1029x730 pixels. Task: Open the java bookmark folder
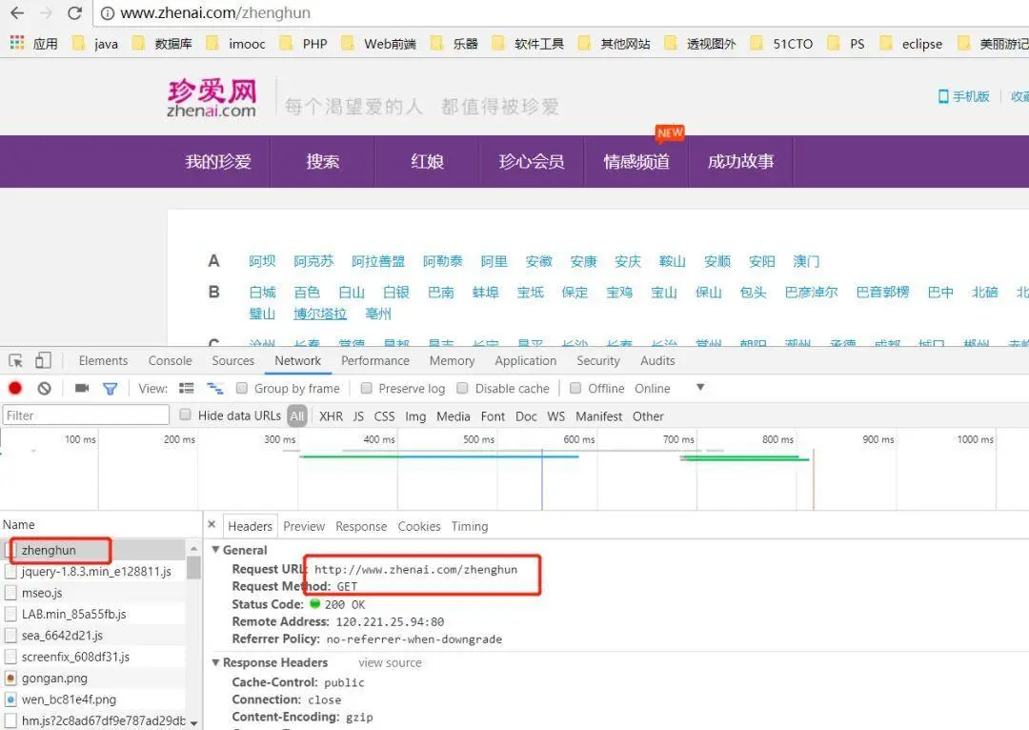[95, 43]
